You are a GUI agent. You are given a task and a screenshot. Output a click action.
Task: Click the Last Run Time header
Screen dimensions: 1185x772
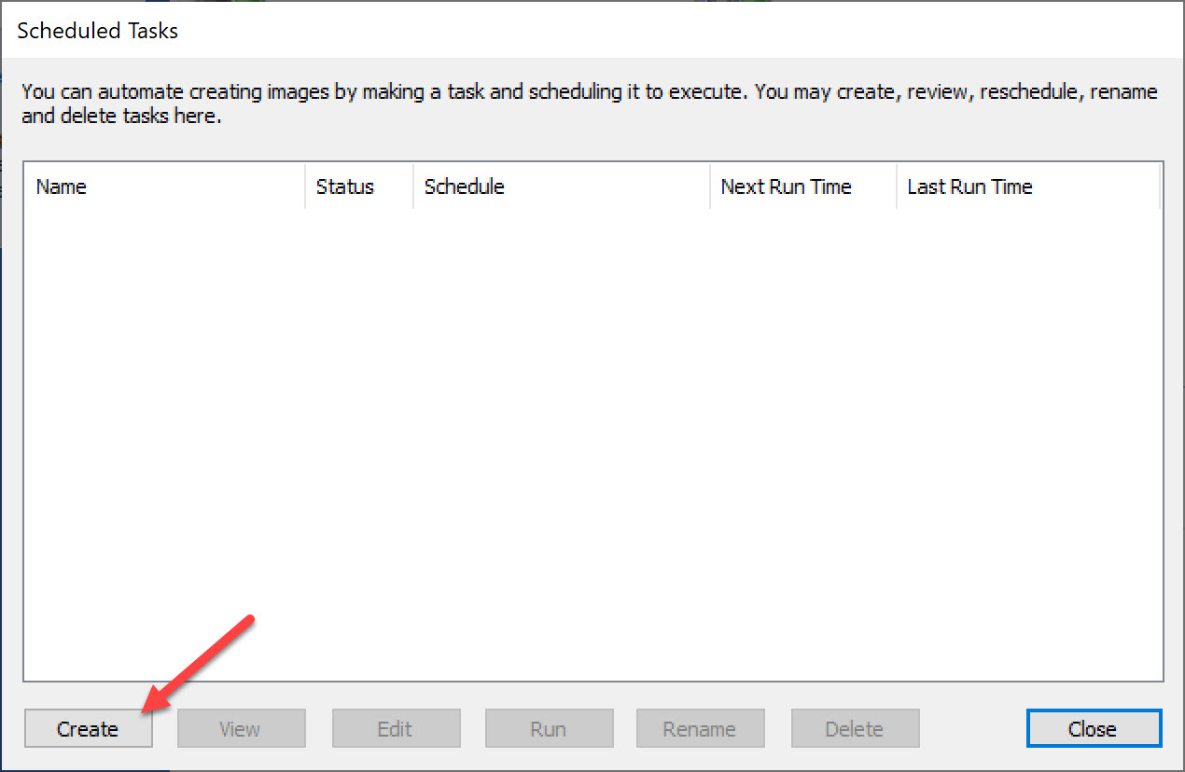[1026, 186]
